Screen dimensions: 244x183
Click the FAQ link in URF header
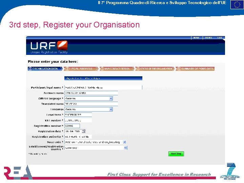(220, 38)
